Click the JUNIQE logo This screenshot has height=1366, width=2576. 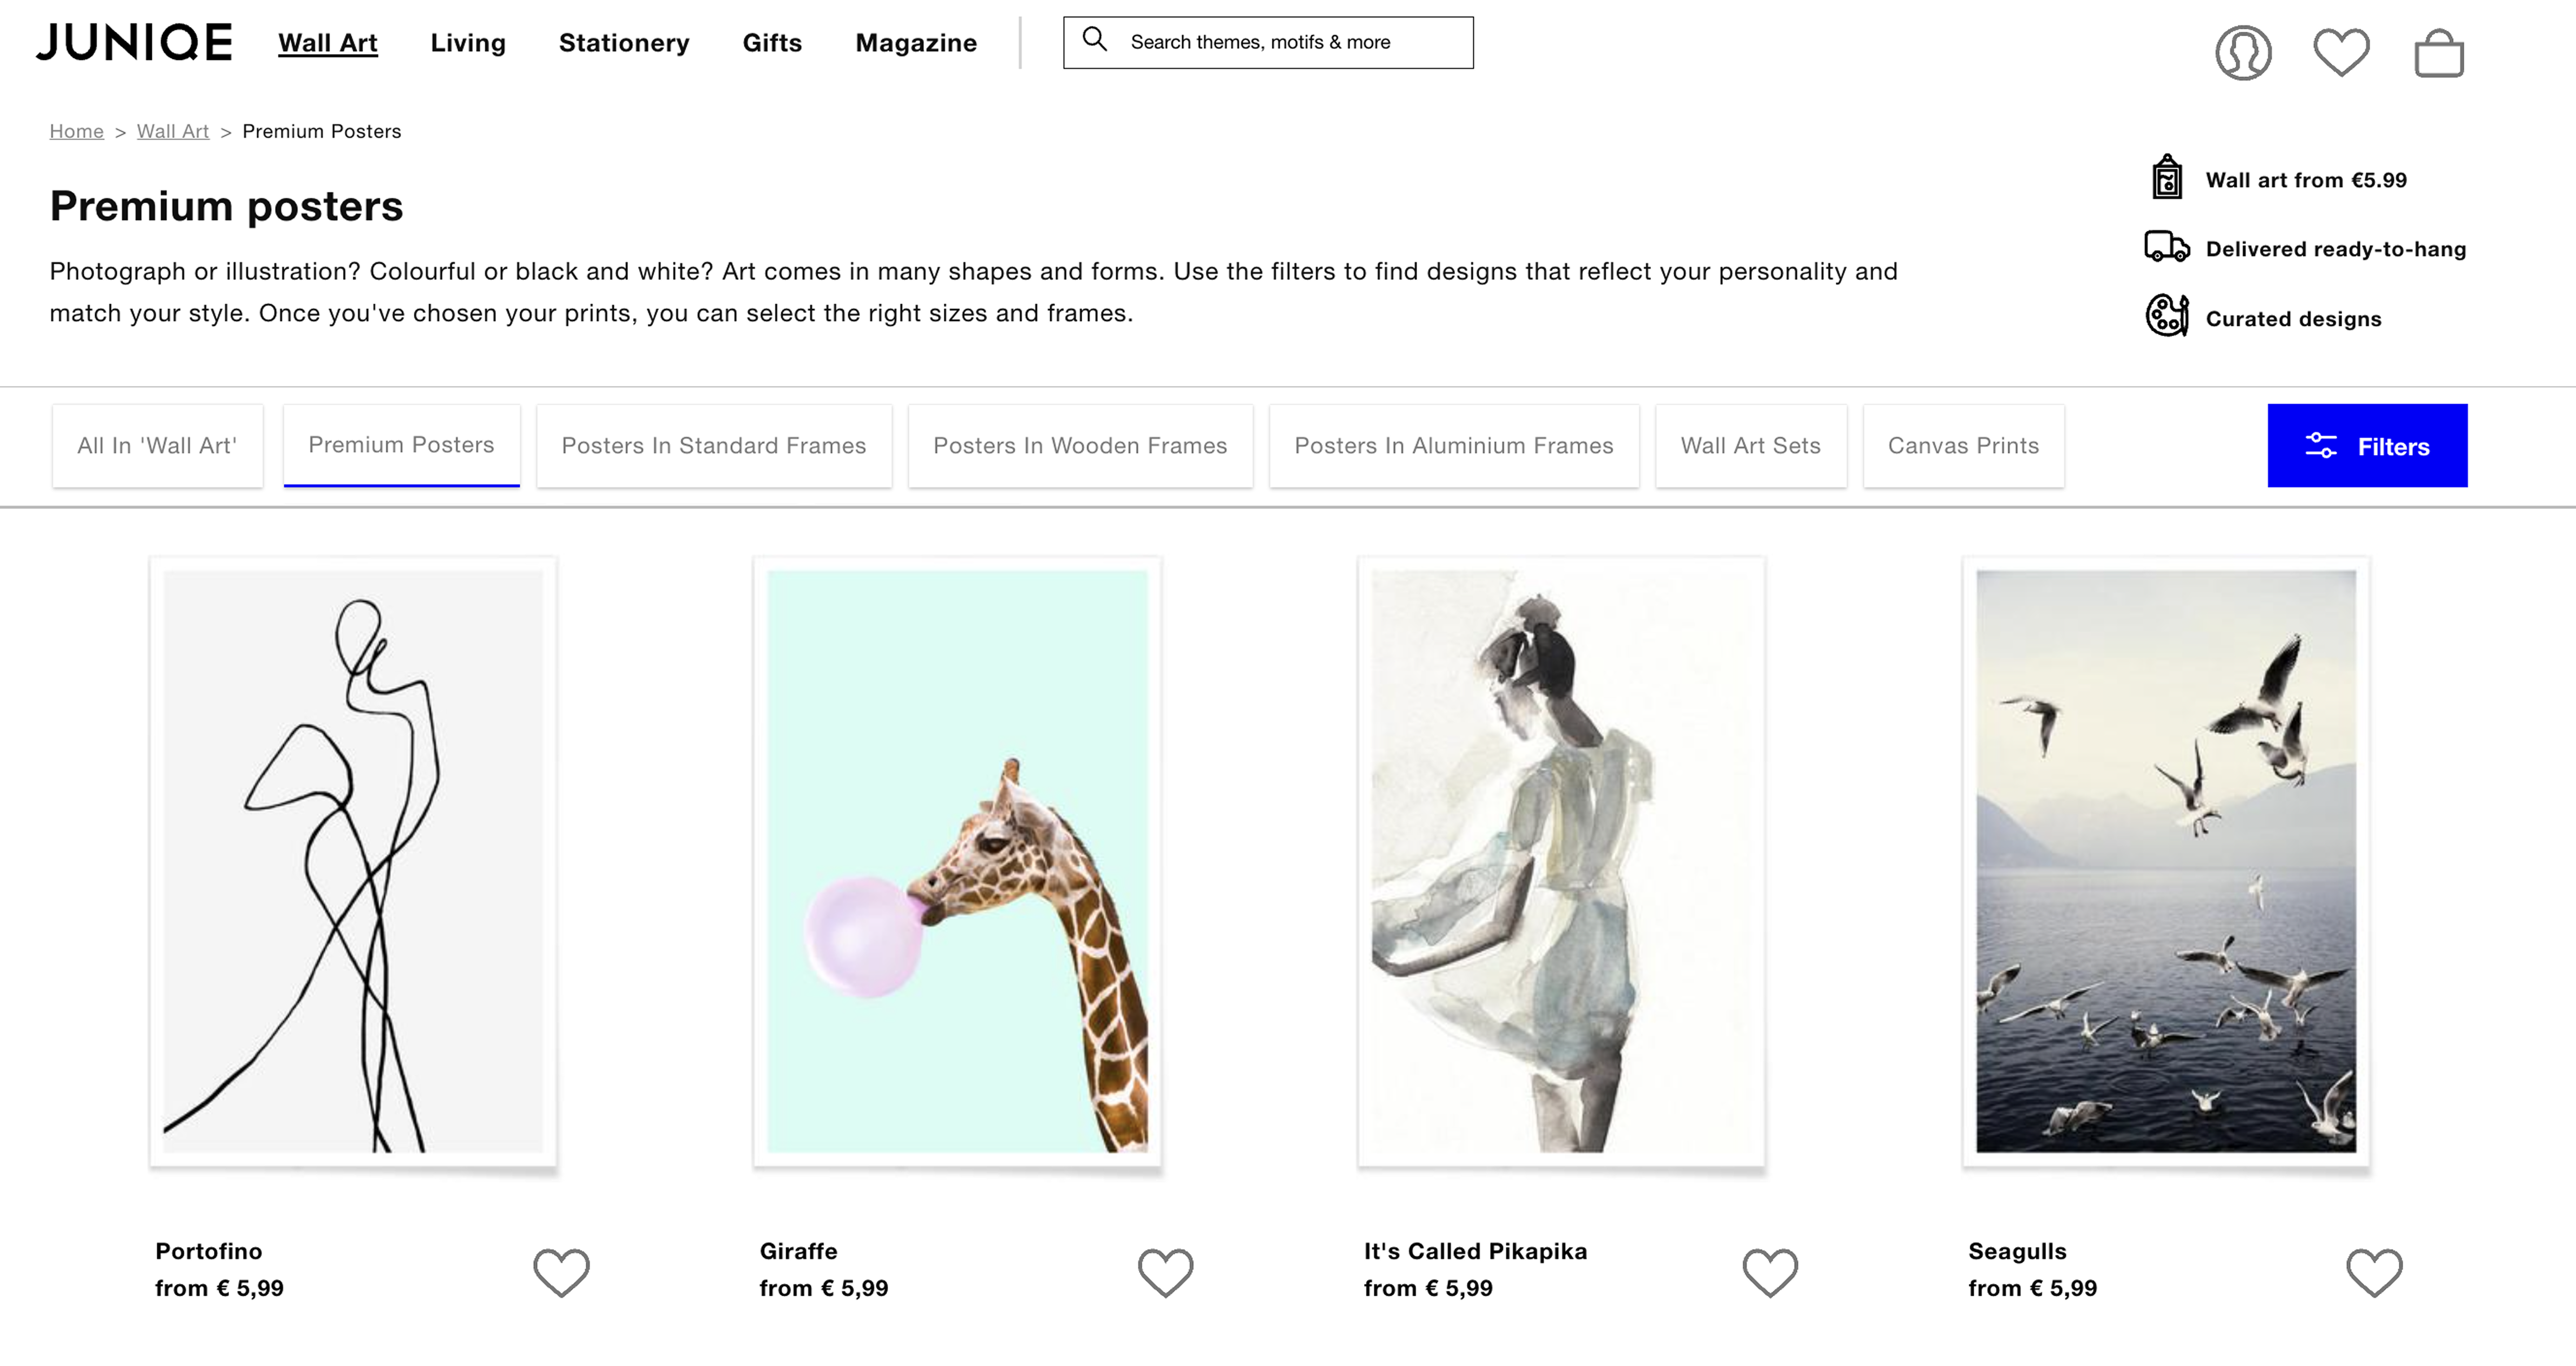pos(134,42)
